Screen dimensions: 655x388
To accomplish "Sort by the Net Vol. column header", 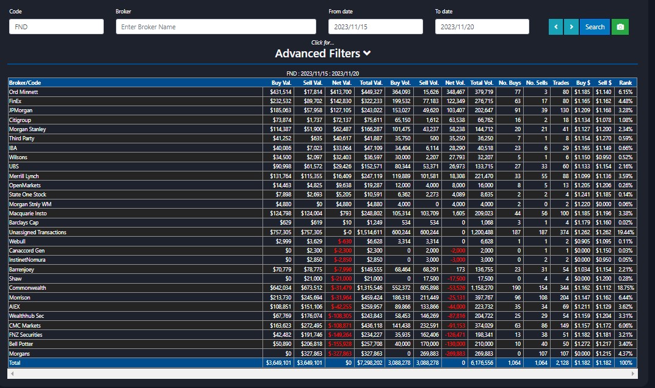I will point(455,83).
